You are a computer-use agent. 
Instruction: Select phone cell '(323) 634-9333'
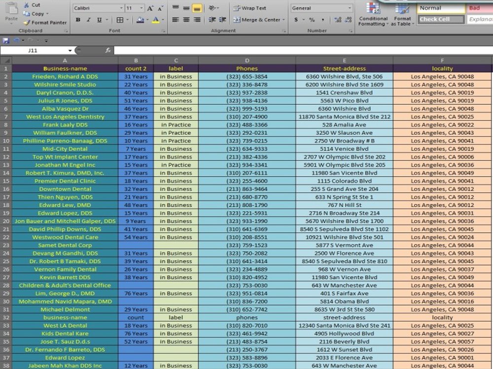pyautogui.click(x=247, y=149)
